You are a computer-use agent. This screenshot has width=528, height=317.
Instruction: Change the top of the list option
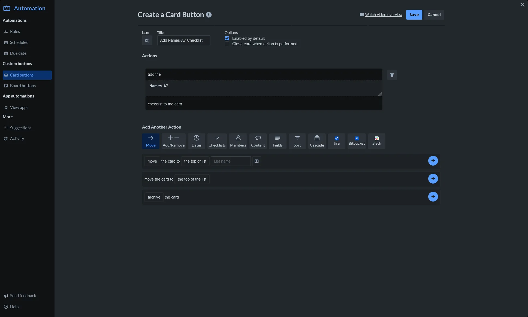coord(192,179)
